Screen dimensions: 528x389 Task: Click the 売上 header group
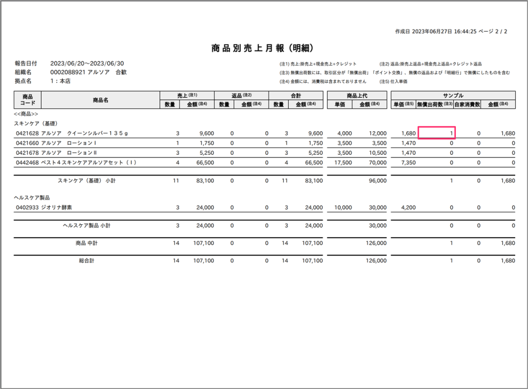click(187, 95)
